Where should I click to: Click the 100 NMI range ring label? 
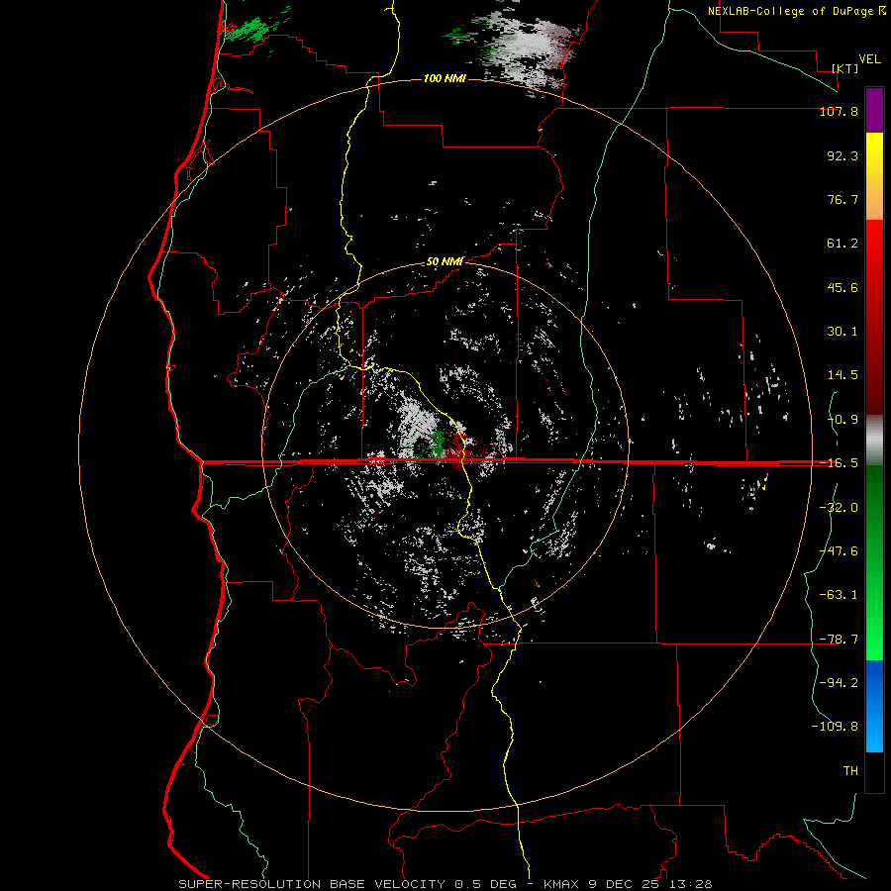445,78
